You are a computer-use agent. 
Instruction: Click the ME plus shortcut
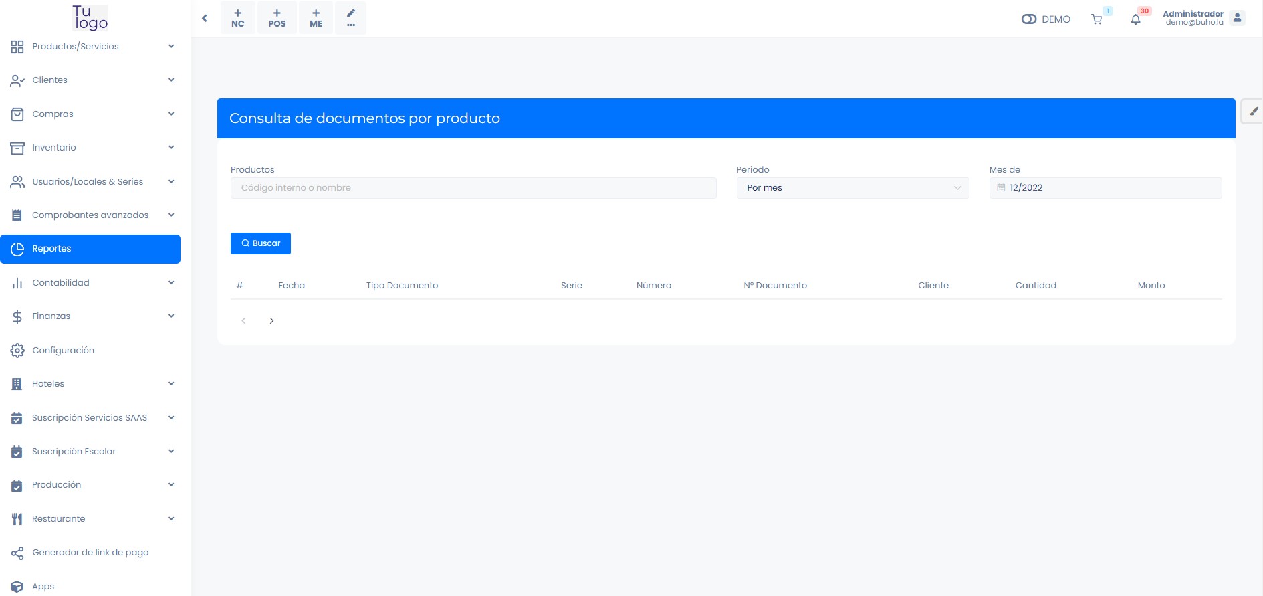click(x=316, y=18)
